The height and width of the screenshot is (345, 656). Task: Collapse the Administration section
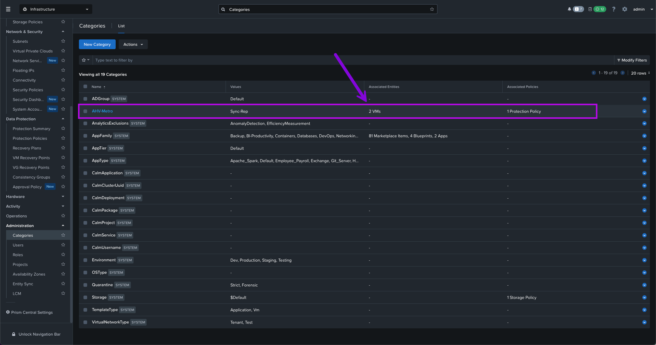[63, 226]
